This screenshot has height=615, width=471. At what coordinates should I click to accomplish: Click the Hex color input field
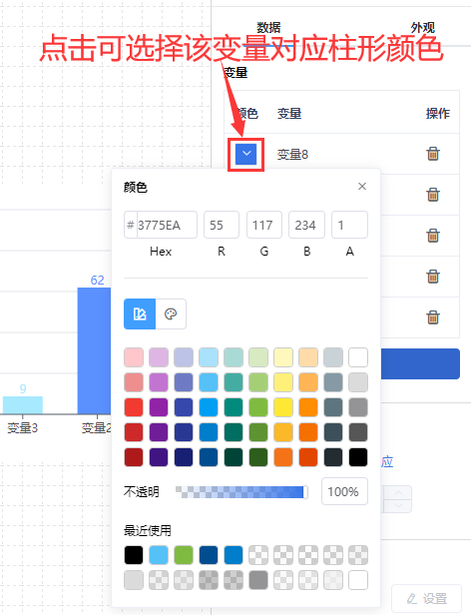[161, 225]
